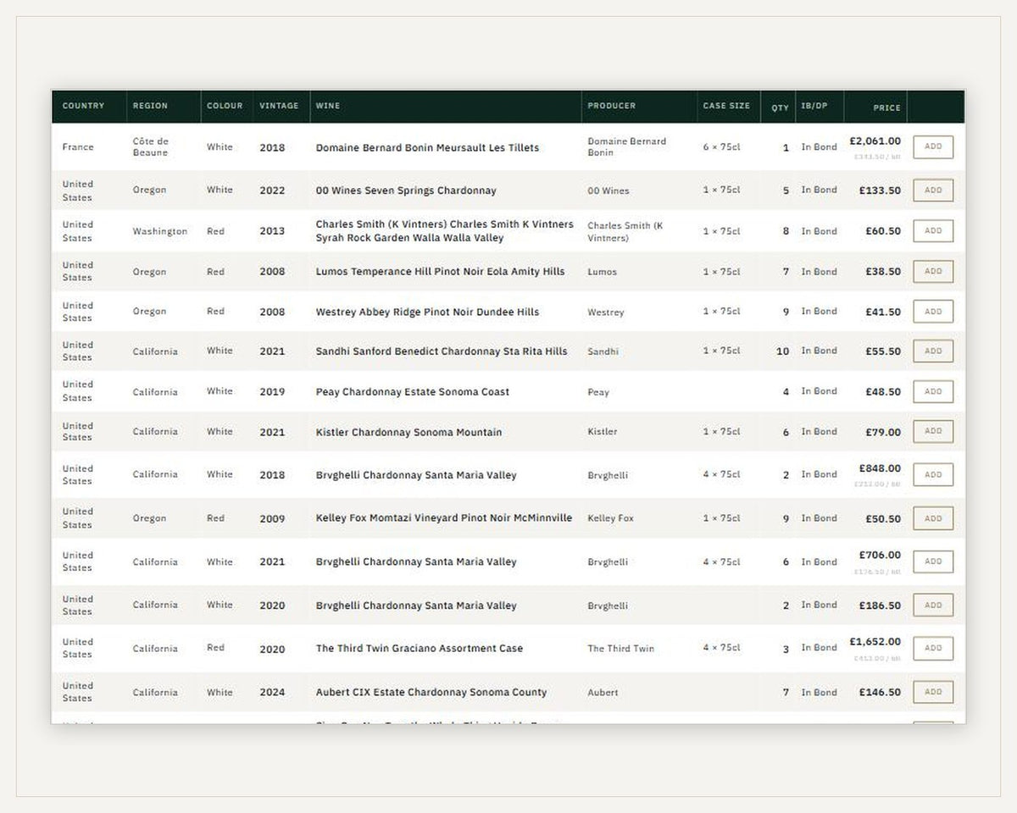Add Peay Chardonnay Estate Sonoma Coast
Viewport: 1017px width, 813px height.
933,391
